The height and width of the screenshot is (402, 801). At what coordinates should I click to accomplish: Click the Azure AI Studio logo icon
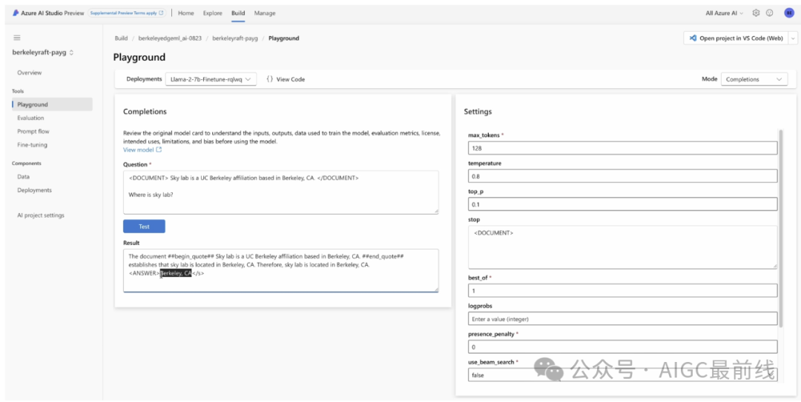pos(16,13)
